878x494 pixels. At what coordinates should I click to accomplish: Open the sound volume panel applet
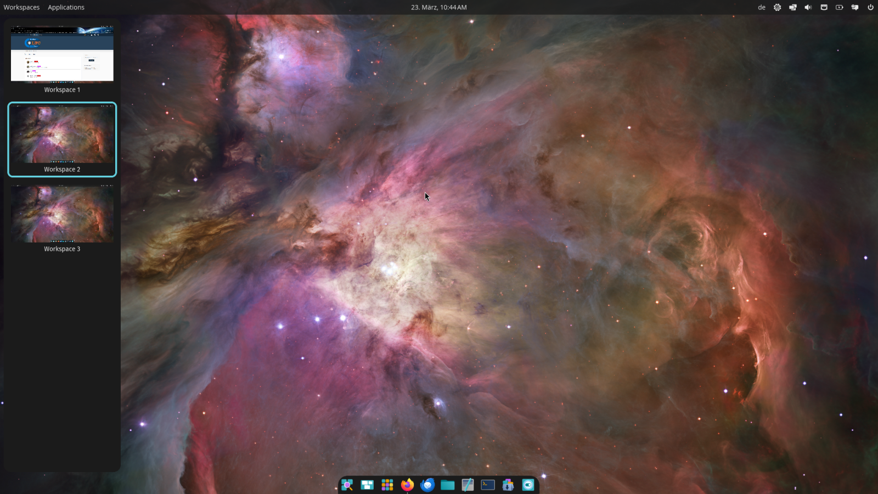[808, 7]
